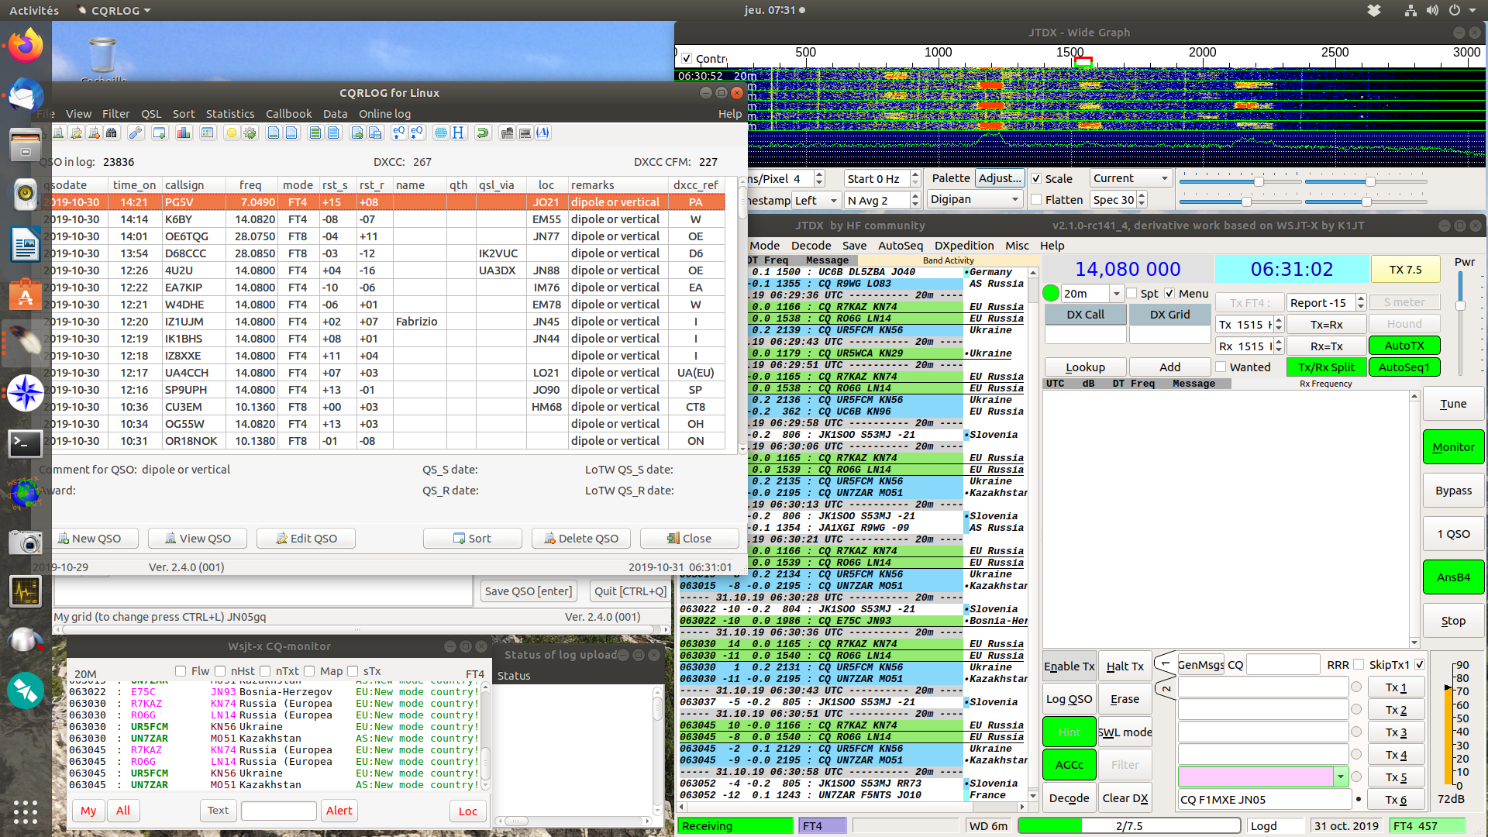This screenshot has width=1488, height=837.
Task: Click inside the DX Call input field
Action: tap(1085, 335)
